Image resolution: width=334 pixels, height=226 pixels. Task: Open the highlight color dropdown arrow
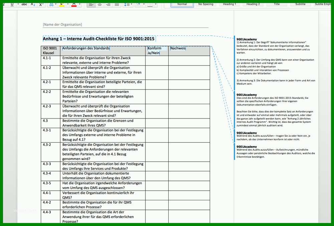pos(68,4)
